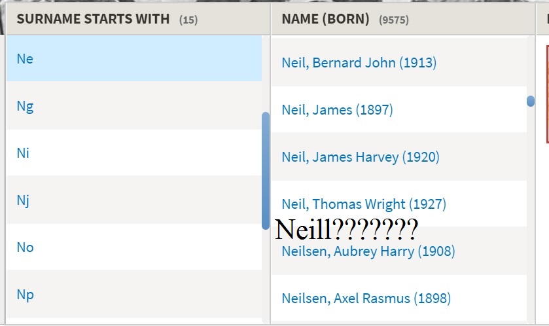Image resolution: width=549 pixels, height=326 pixels.
Task: Click the (15) surname prefix count
Action: [188, 20]
